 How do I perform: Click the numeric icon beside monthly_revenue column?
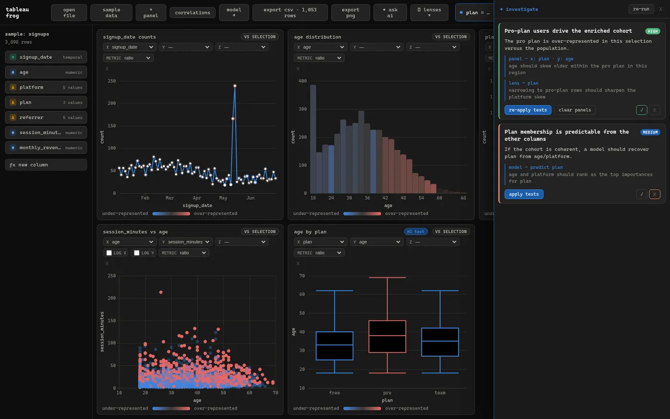coord(13,147)
